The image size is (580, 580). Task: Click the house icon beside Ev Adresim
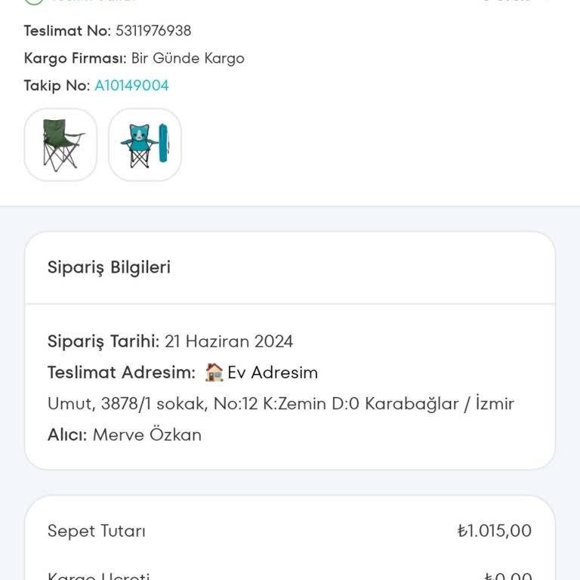(x=214, y=372)
